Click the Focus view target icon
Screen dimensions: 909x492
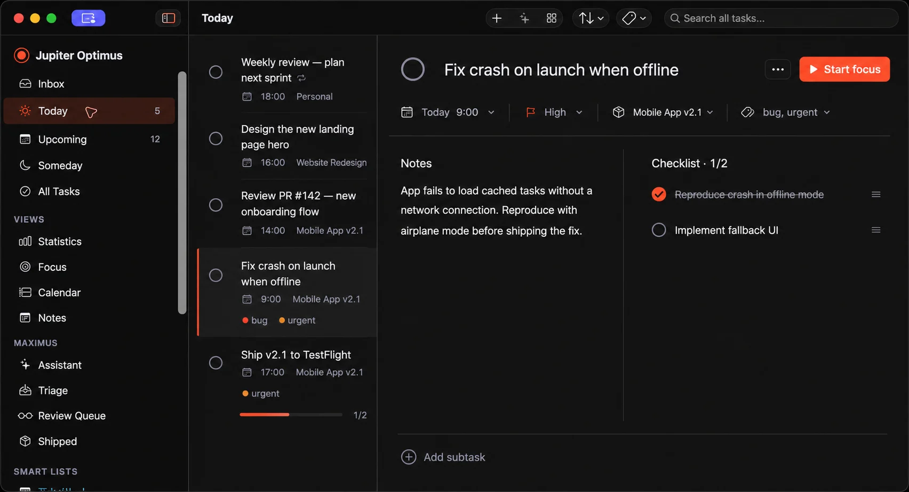pyautogui.click(x=25, y=267)
